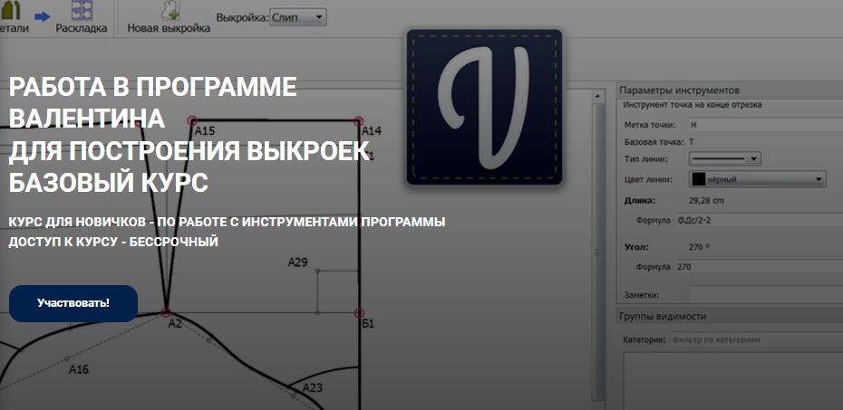Click the canvas scrollbar up arrow

click(598, 96)
